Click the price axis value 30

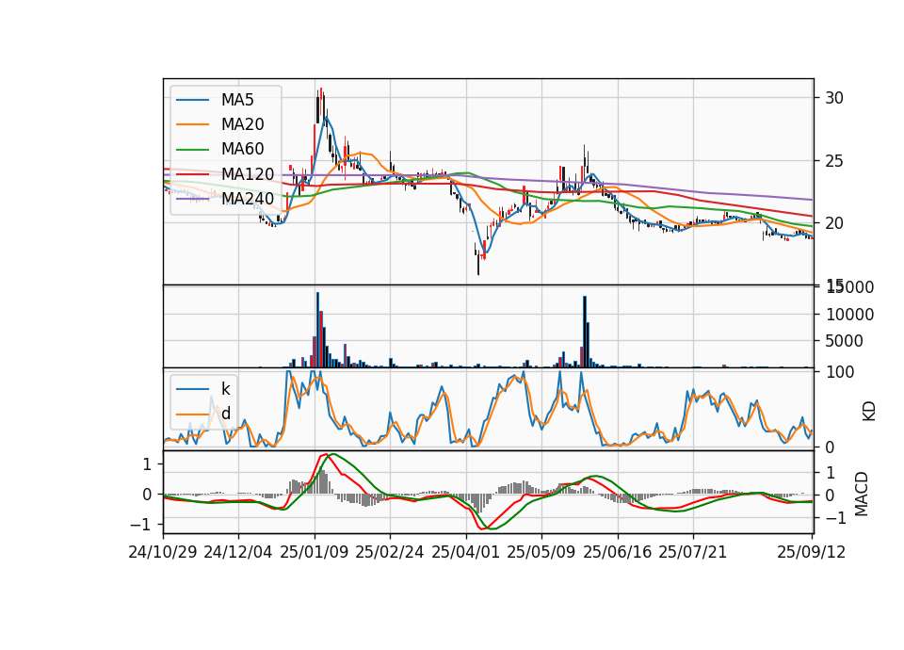click(834, 98)
